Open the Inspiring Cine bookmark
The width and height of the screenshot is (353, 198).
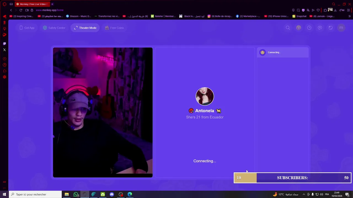21,16
